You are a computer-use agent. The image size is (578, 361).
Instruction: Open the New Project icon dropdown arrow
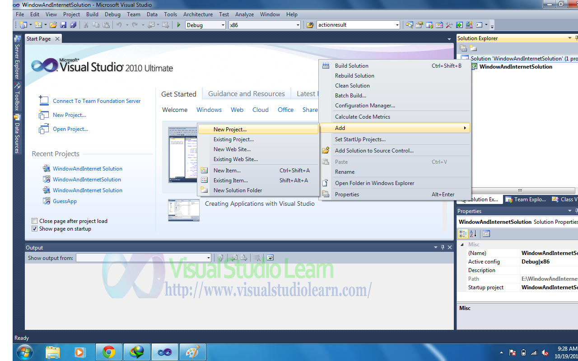pyautogui.click(x=30, y=25)
